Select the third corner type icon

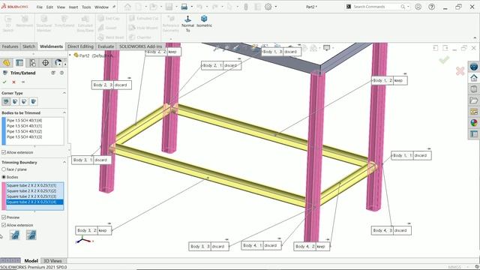click(24, 101)
